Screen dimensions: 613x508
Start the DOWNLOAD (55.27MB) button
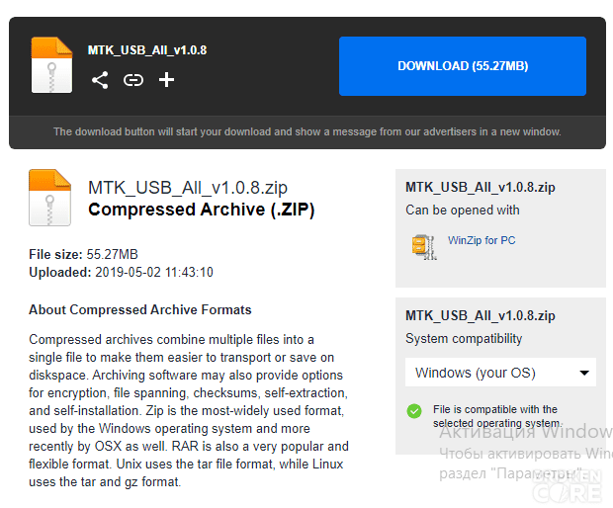[x=463, y=66]
